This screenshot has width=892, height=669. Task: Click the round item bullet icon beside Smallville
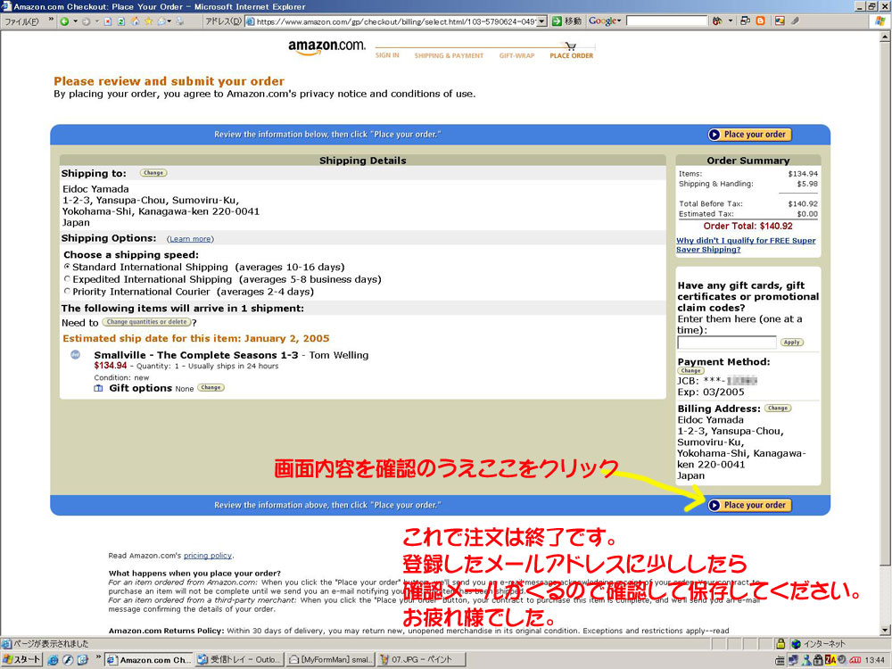pos(75,355)
